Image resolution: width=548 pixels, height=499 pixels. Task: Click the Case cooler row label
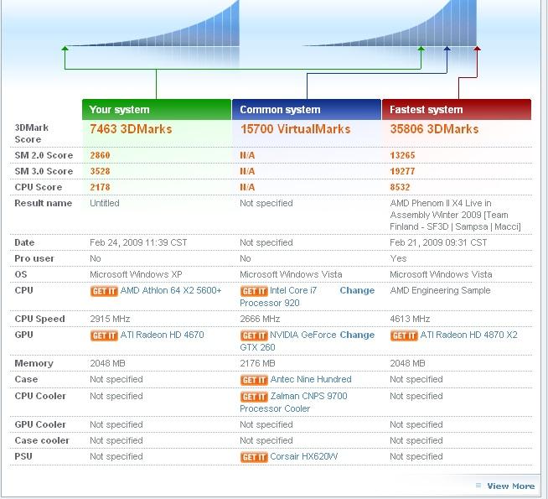42,440
